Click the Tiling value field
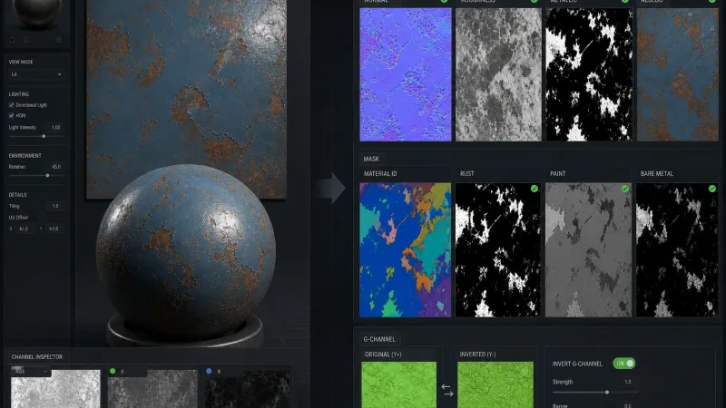726x408 pixels. (x=55, y=206)
